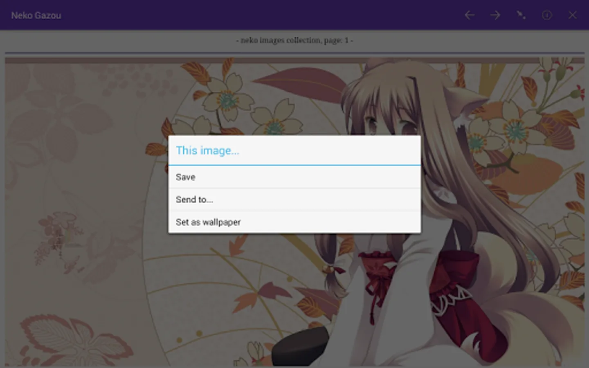589x368 pixels.
Task: Toggle the collapse fullscreen icon
Action: pos(521,15)
